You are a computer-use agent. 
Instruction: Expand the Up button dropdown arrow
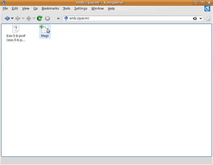pos(34,18)
